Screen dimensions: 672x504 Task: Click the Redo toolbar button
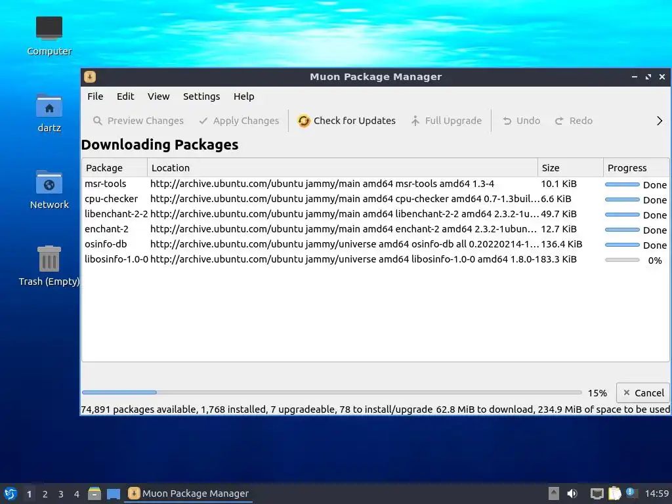tap(574, 121)
